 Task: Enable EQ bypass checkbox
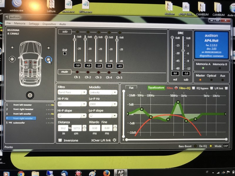point(211,88)
